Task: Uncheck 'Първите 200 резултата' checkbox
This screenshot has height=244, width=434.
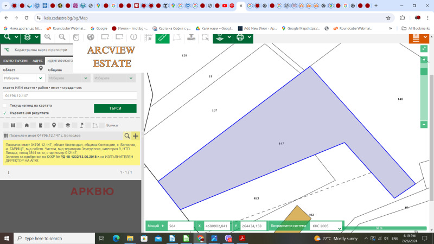Action: pyautogui.click(x=5, y=113)
